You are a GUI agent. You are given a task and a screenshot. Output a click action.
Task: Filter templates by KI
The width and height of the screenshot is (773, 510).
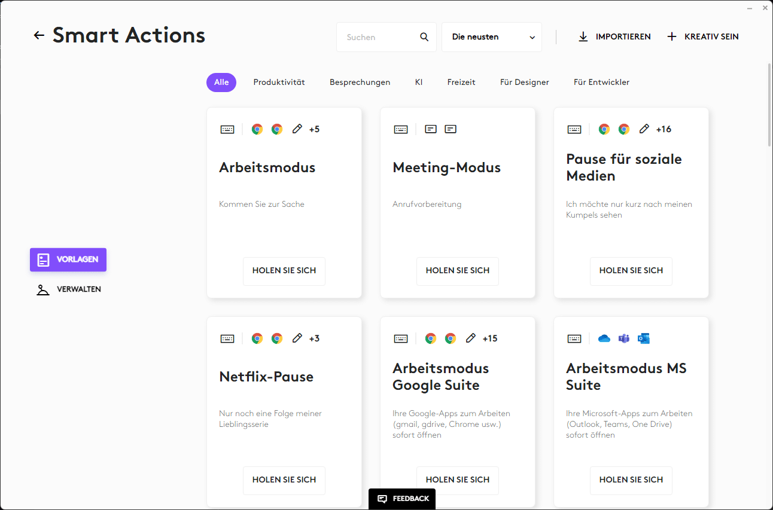(x=419, y=83)
